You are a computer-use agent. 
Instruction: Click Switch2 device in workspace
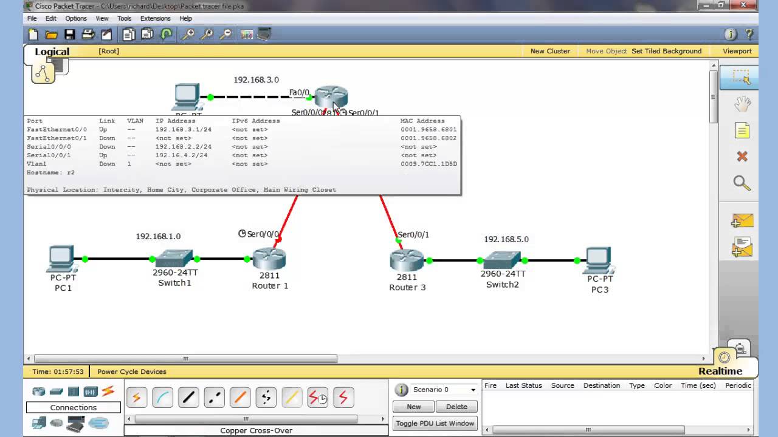pos(502,260)
